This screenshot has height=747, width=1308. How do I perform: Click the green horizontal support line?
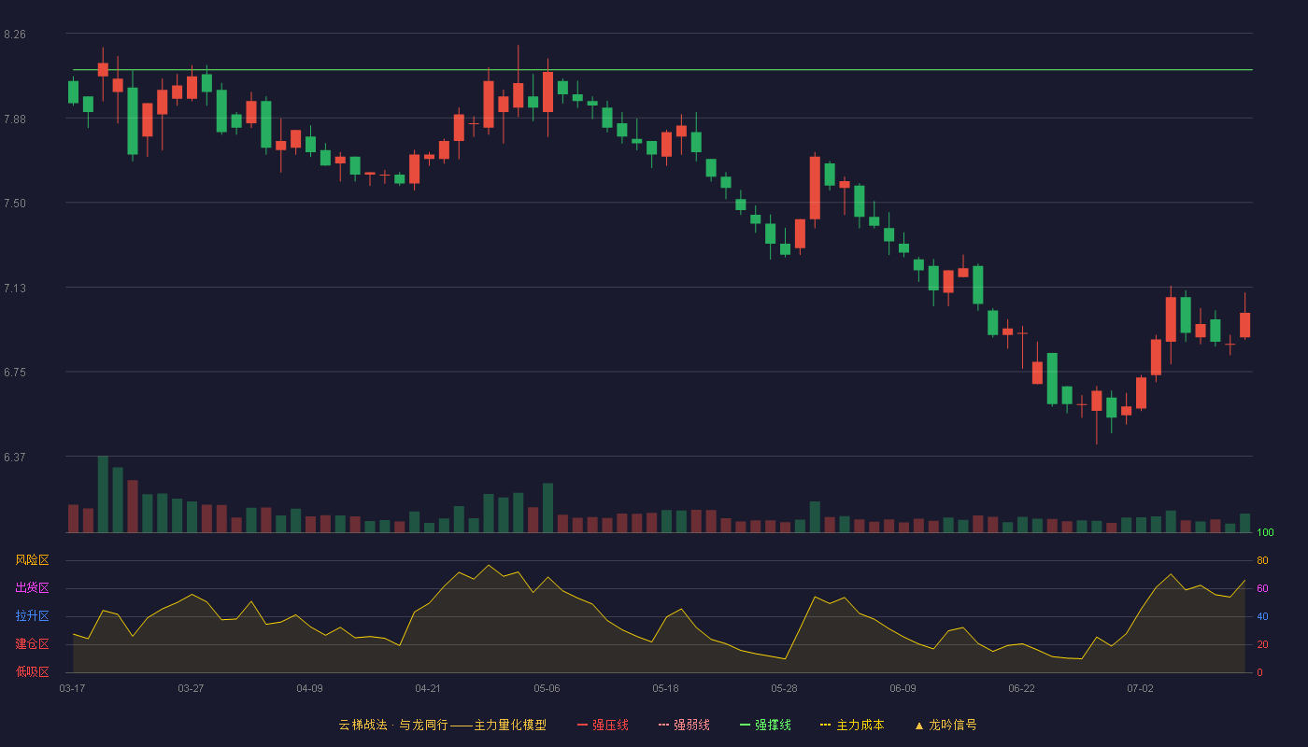(x=662, y=69)
